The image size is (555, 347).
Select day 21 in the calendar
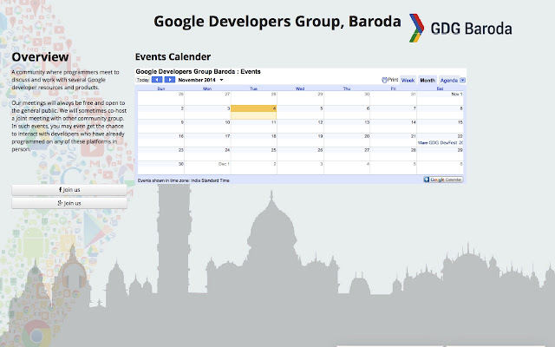pyautogui.click(x=393, y=140)
